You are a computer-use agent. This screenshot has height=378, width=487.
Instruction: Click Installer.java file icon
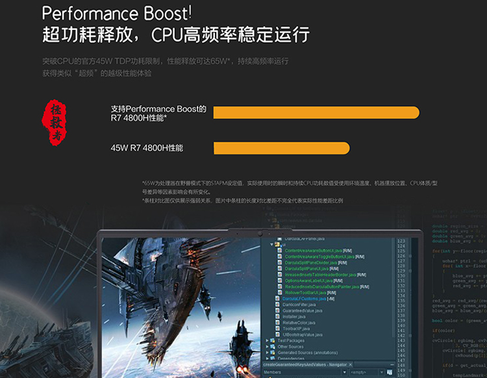(277, 316)
